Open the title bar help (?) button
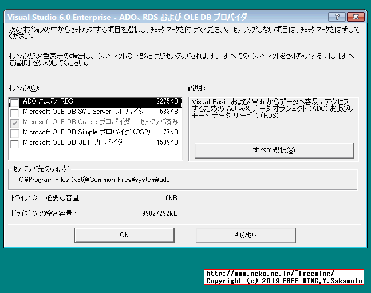The width and height of the screenshot is (371, 293). tap(337, 17)
